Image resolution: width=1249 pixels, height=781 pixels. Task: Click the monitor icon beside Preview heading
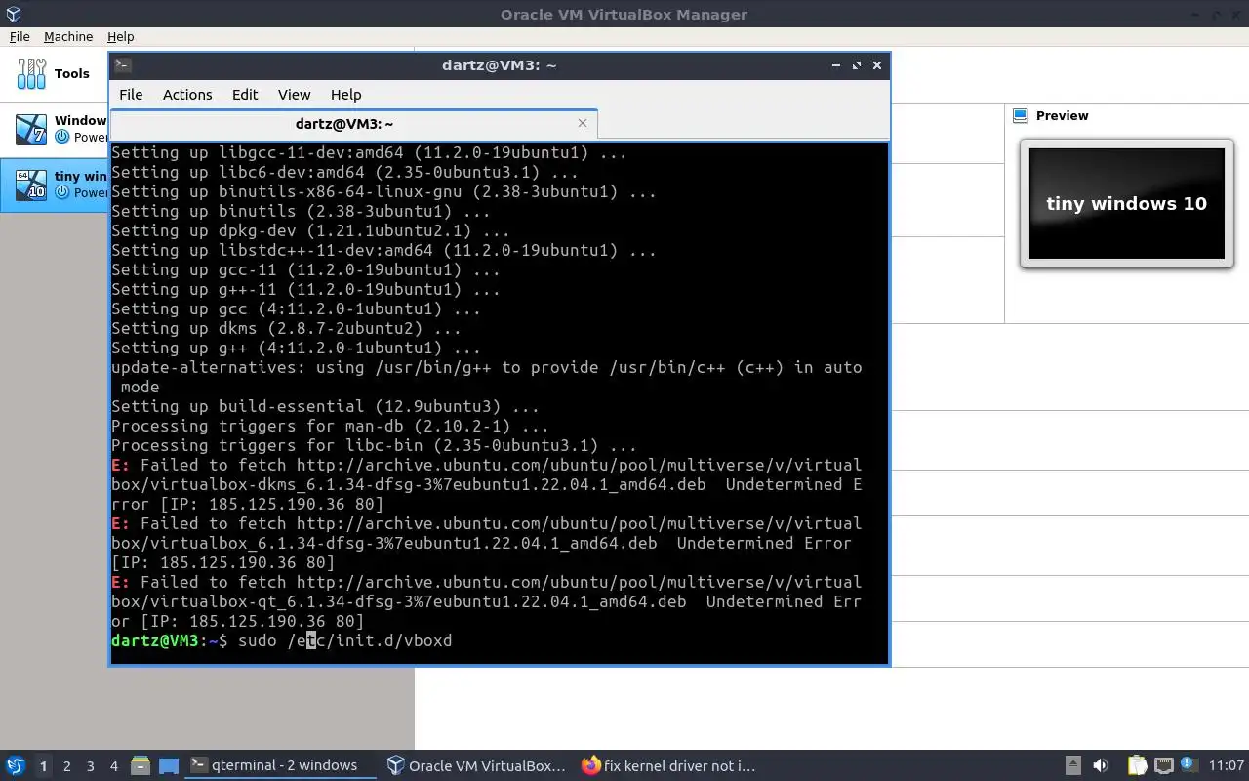[1021, 115]
